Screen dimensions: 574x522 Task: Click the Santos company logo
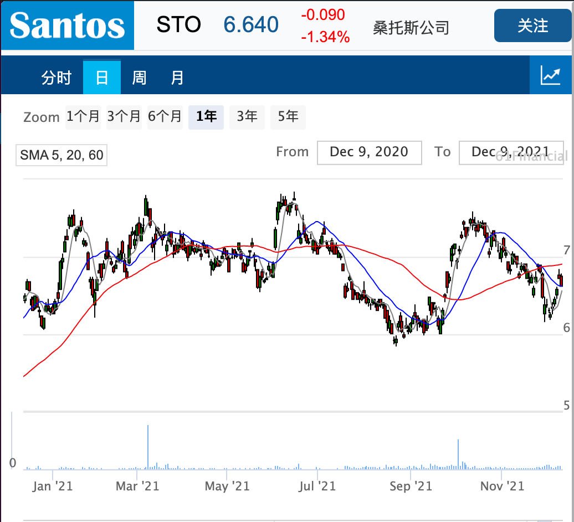68,25
